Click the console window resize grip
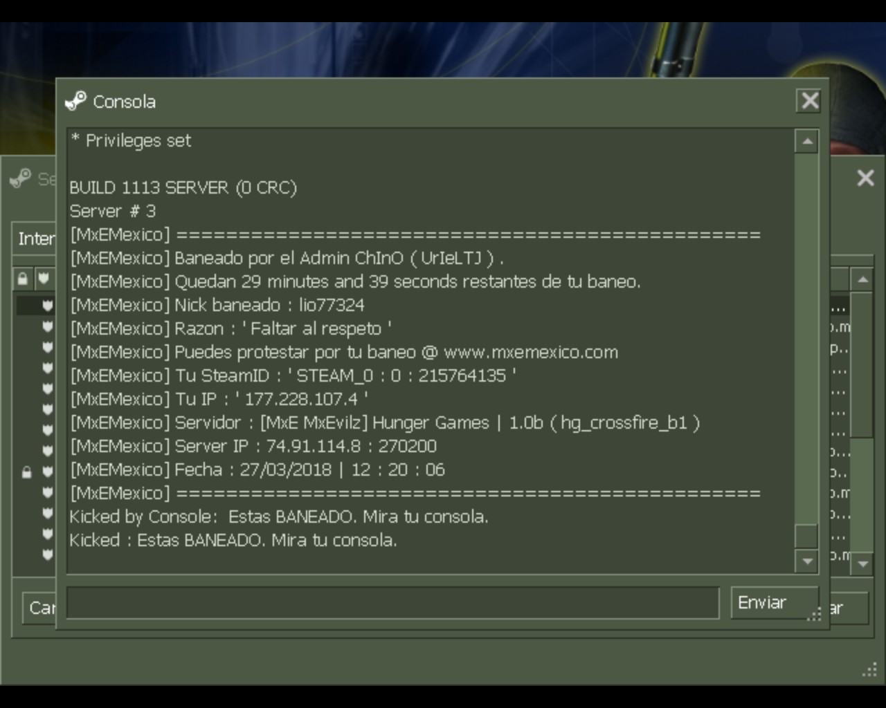The width and height of the screenshot is (886, 708). 814,614
